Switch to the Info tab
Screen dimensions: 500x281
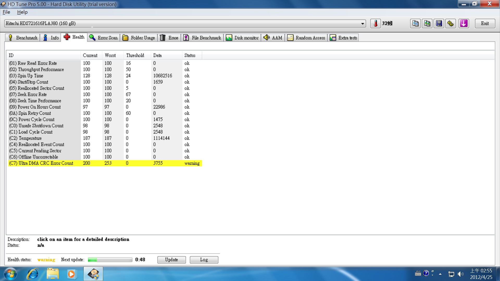pos(51,38)
